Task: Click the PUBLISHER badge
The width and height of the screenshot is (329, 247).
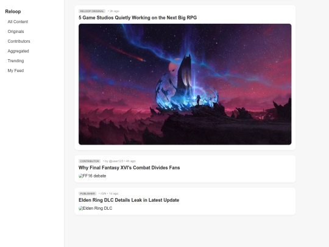Action: coord(88,193)
